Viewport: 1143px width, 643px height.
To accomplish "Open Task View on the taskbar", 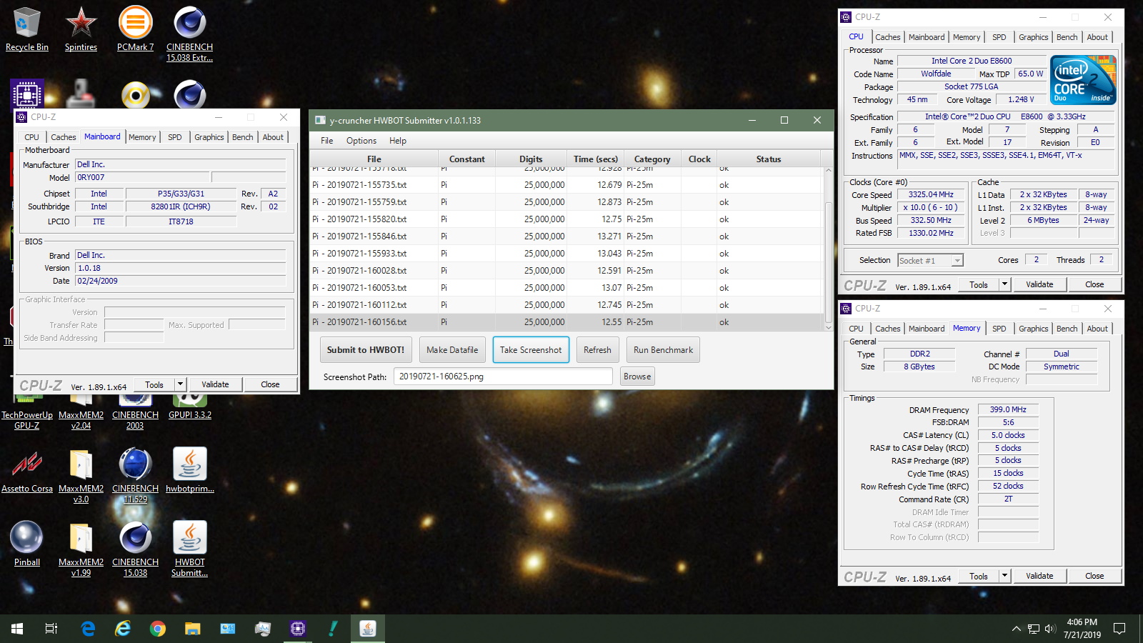I will [x=51, y=629].
